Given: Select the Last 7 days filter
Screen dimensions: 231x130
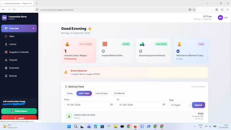Looking at the screenshot, I should coord(84,93).
